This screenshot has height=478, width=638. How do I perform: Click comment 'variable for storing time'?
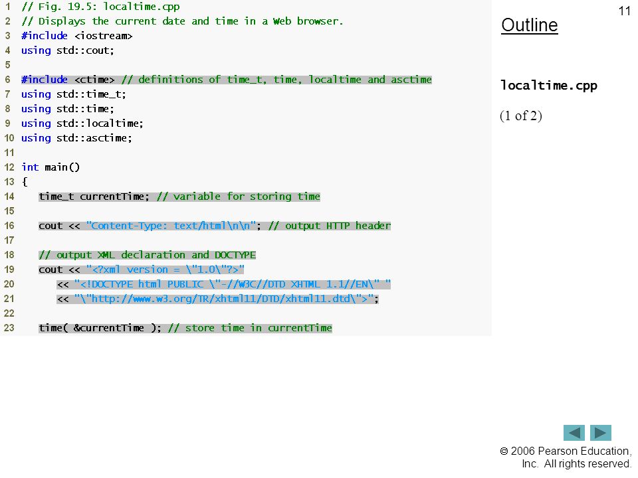click(x=239, y=197)
